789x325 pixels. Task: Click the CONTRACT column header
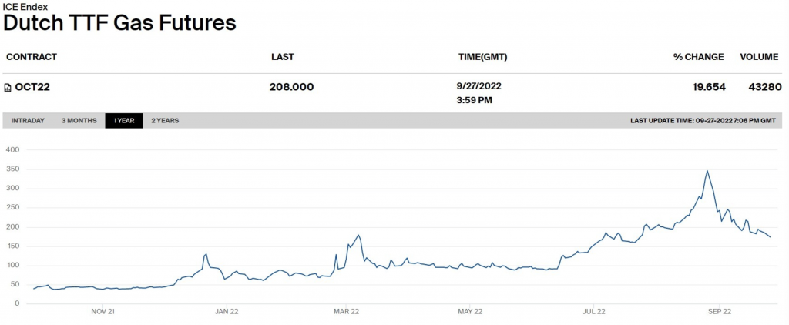pos(31,57)
